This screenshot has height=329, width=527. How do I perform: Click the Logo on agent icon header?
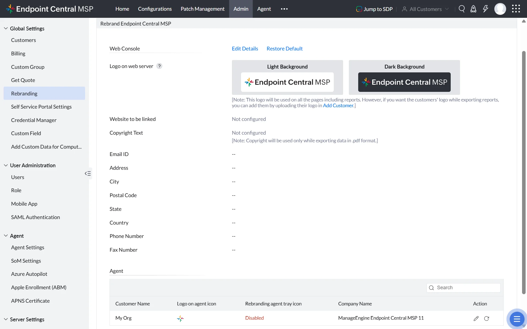pyautogui.click(x=197, y=304)
